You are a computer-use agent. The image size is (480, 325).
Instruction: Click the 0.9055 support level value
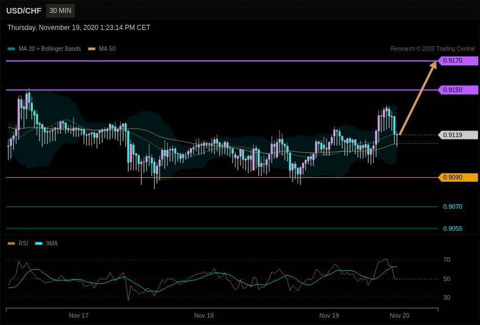pos(452,229)
